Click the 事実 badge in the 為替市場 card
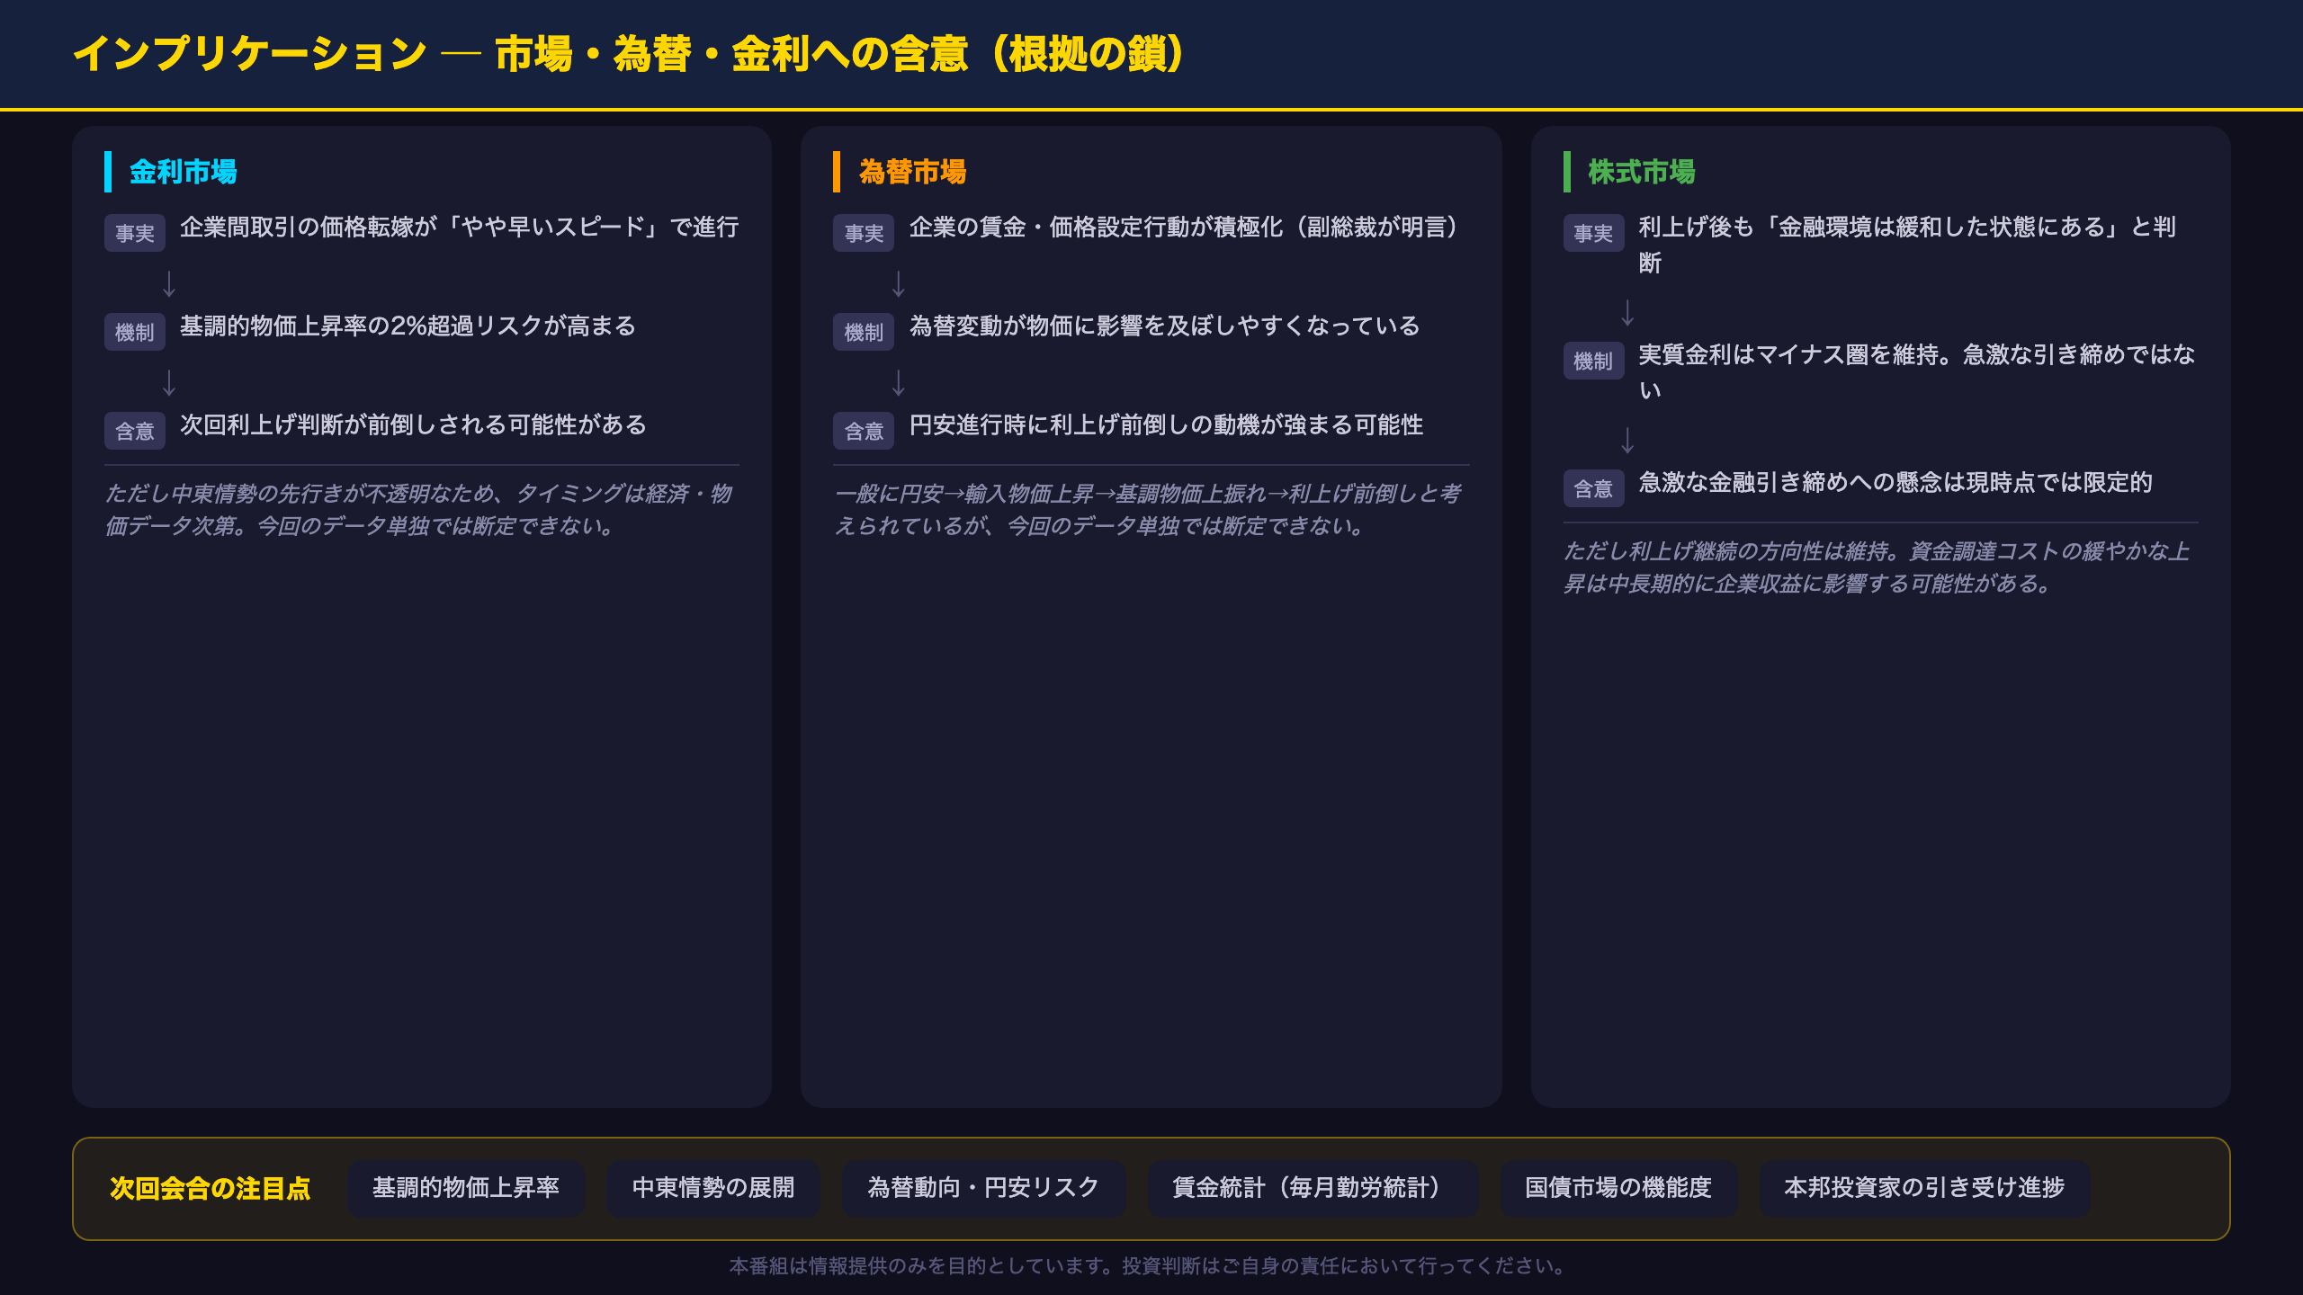Image resolution: width=2303 pixels, height=1295 pixels. click(x=864, y=233)
